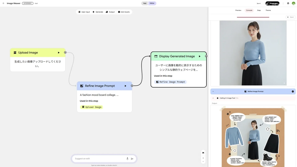
Task: Zoom in on the canvas with plus
Action: point(203,158)
